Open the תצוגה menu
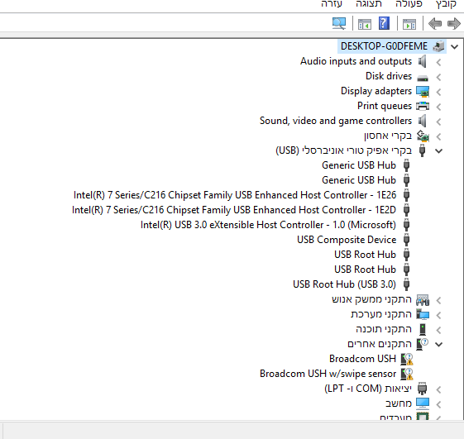This screenshot has height=439, width=464. [x=369, y=4]
